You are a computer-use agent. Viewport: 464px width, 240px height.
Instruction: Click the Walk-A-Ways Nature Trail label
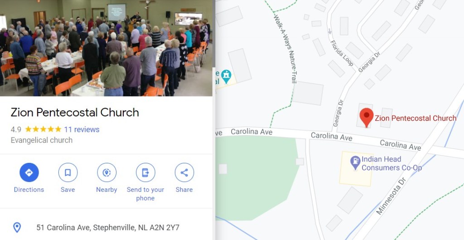point(285,48)
